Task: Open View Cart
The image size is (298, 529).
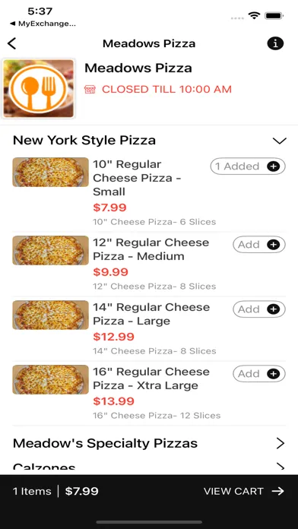Action: [x=244, y=491]
